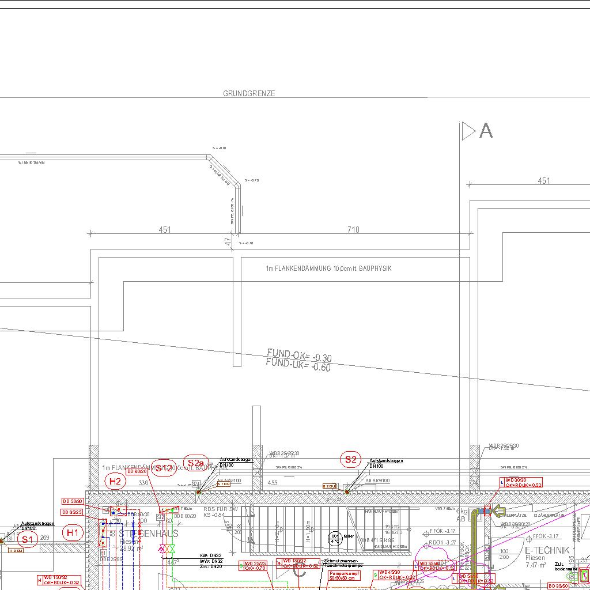Screen dimensions: 590x590
Task: Select section arrow A triangle symbol
Action: [468, 131]
